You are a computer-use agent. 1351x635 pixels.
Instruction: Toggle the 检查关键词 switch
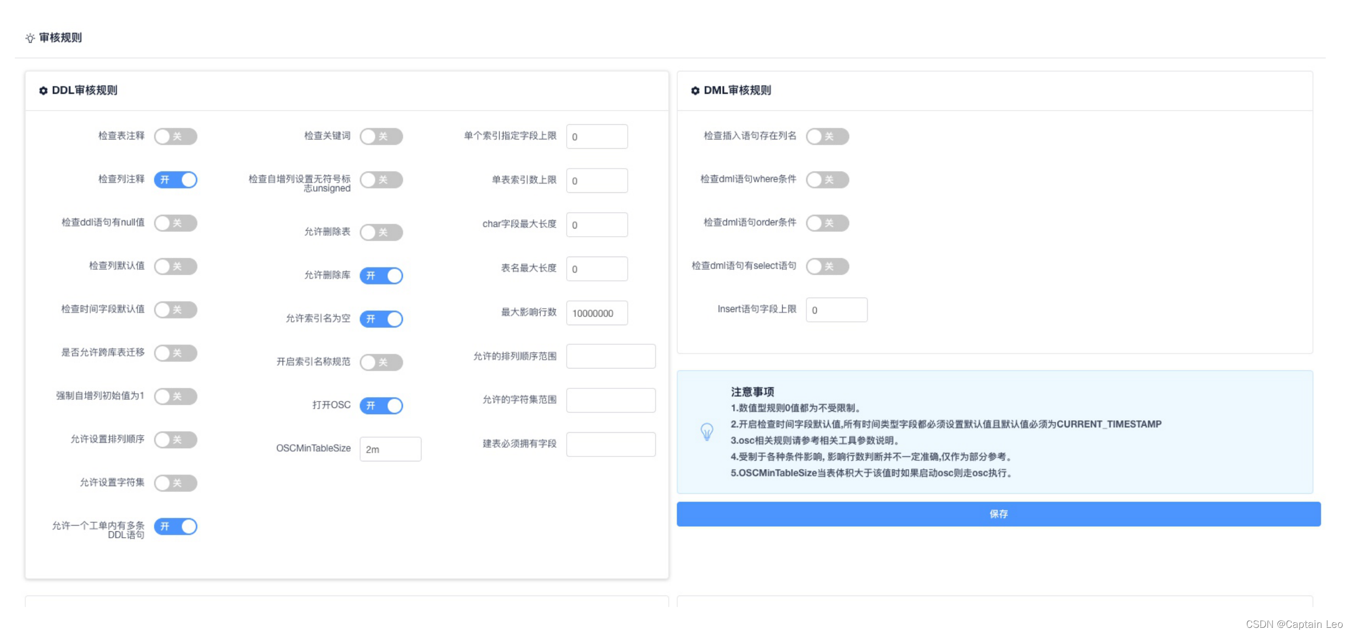381,136
